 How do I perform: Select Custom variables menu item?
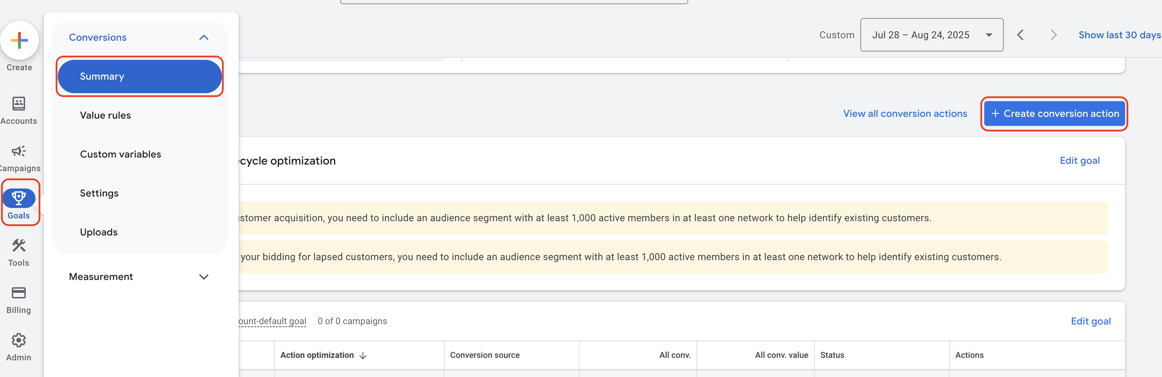click(120, 154)
